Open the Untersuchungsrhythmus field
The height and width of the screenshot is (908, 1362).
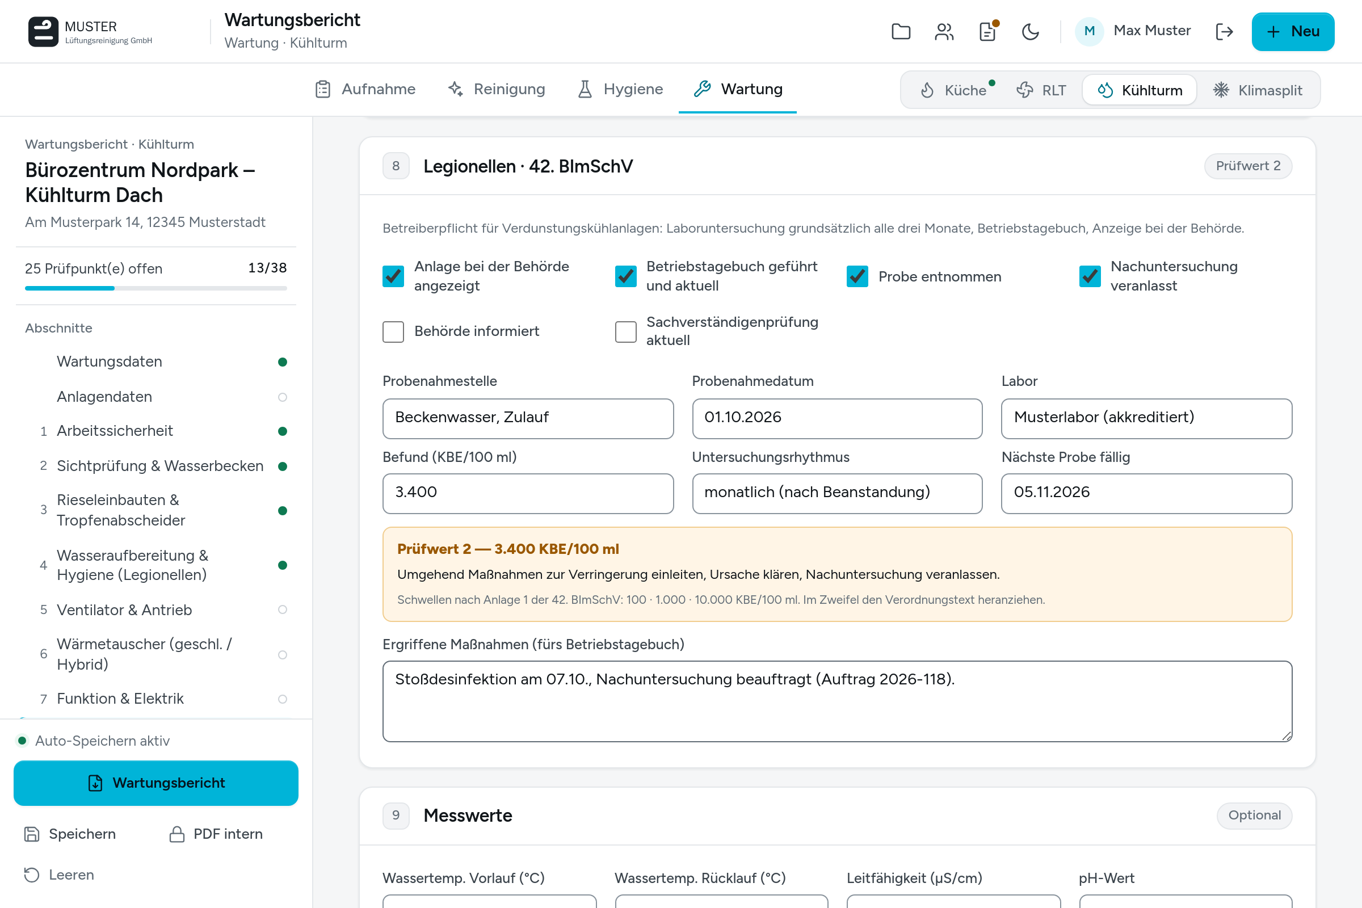pyautogui.click(x=836, y=493)
